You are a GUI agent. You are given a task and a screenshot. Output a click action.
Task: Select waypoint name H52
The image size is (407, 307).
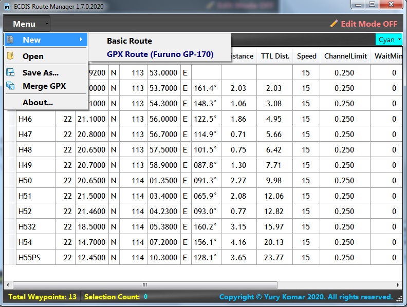pyautogui.click(x=35, y=212)
